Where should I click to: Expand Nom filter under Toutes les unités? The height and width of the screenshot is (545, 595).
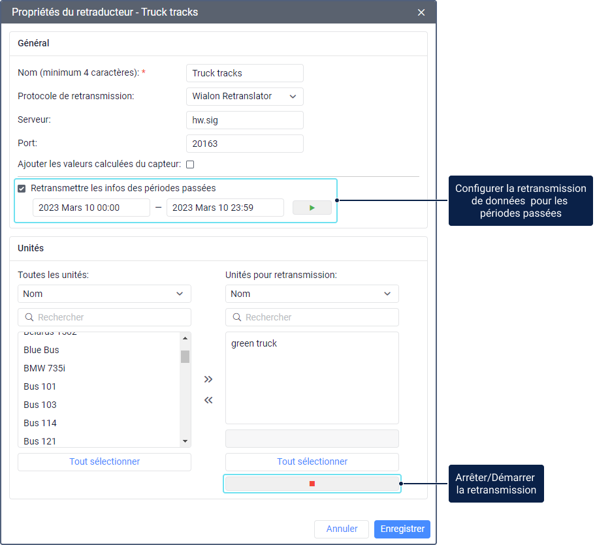click(x=104, y=294)
